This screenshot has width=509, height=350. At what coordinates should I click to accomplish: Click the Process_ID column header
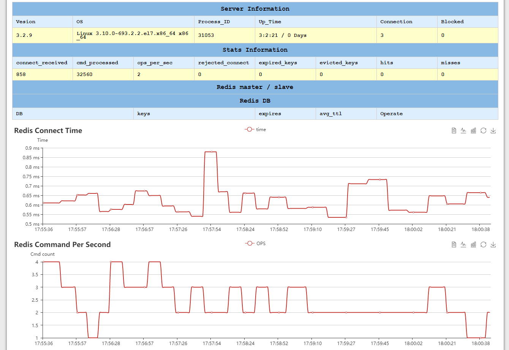(224, 22)
